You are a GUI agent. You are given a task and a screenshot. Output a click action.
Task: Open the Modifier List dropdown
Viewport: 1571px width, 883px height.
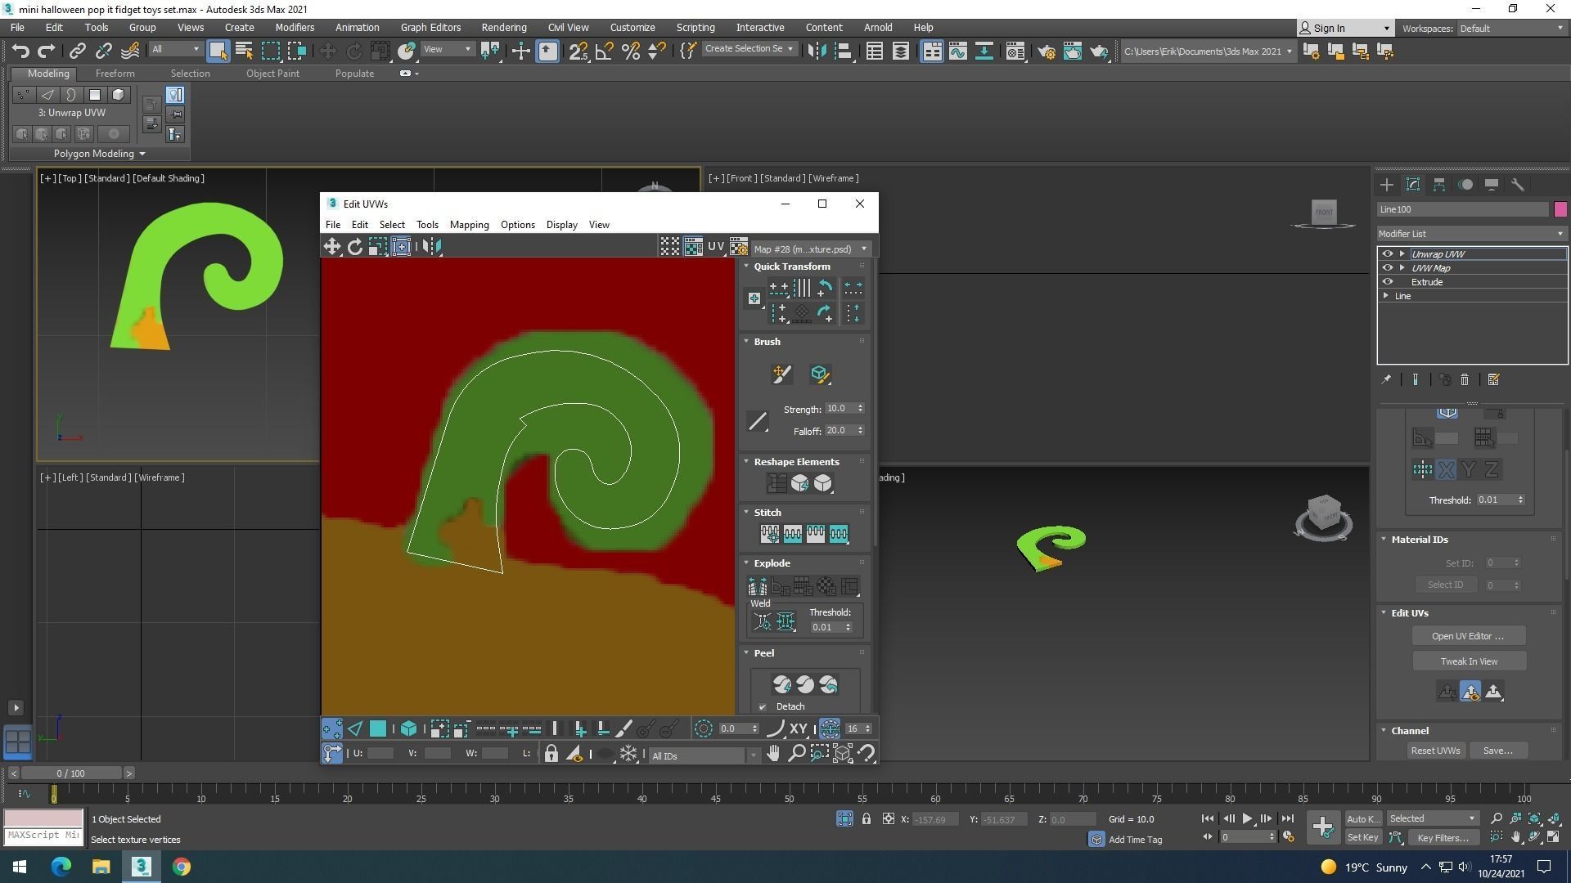point(1471,234)
